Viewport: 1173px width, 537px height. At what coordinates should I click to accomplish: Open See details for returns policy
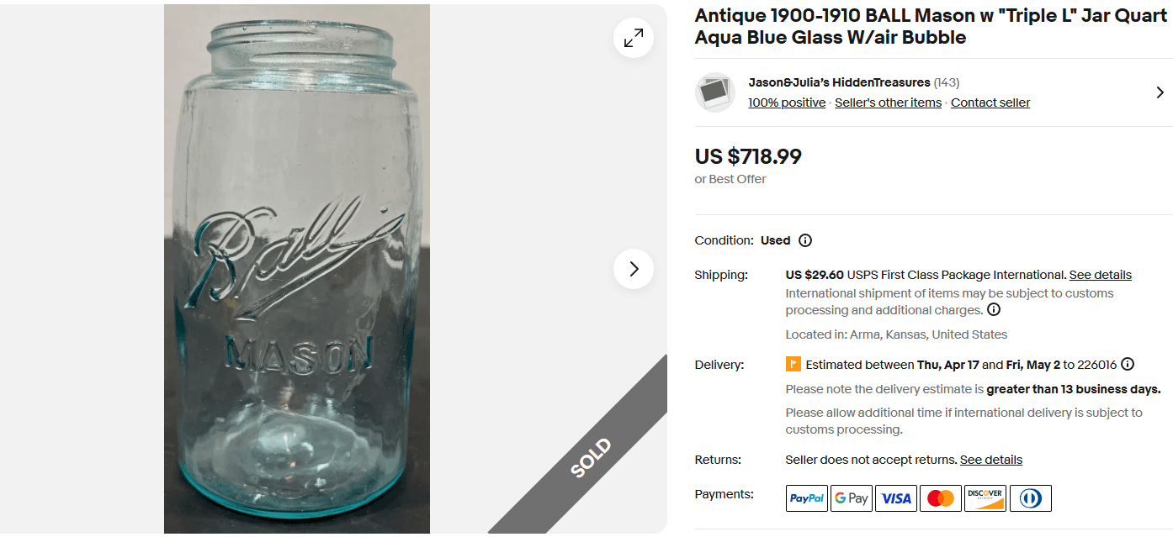[990, 460]
